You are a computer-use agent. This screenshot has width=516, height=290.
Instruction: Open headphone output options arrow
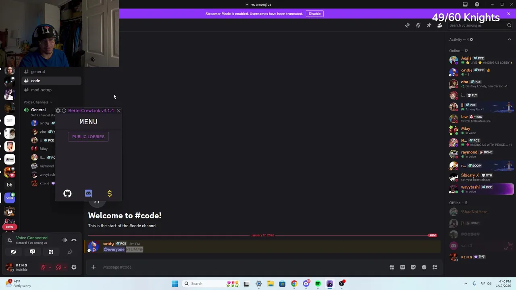(x=65, y=267)
